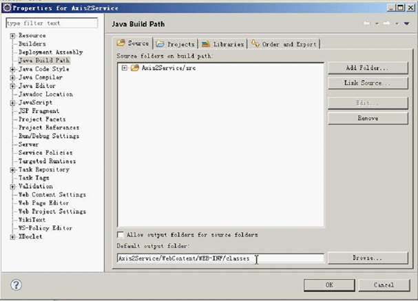Select the Validation label in the tree

click(36, 187)
